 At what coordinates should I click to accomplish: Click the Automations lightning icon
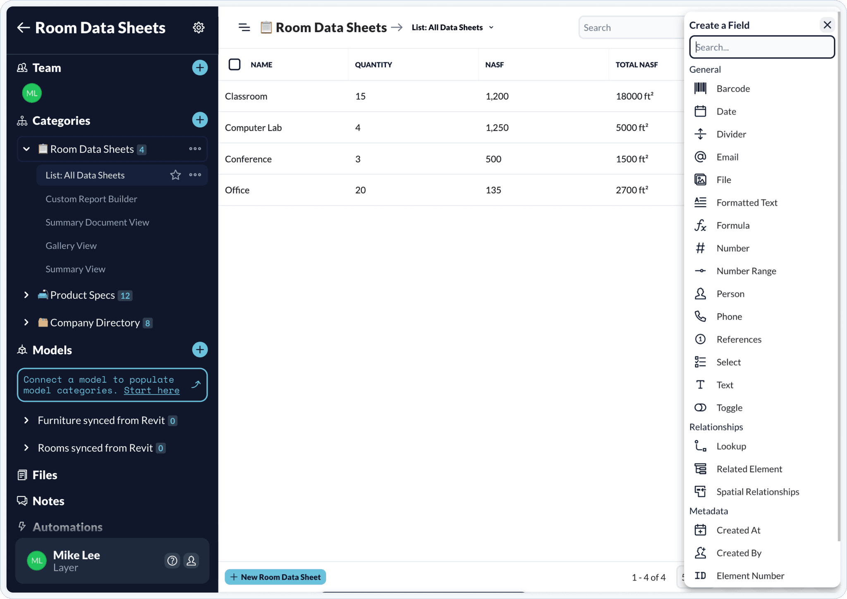(22, 527)
